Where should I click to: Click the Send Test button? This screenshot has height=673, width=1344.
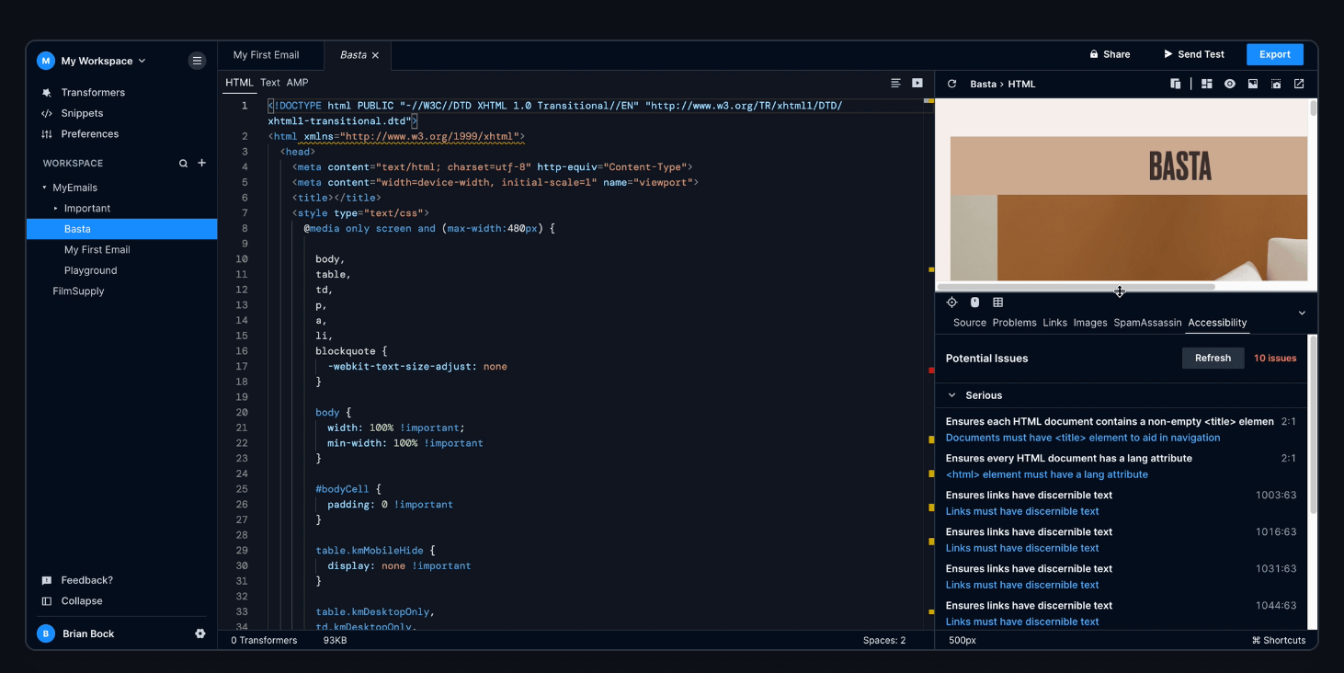(x=1193, y=54)
